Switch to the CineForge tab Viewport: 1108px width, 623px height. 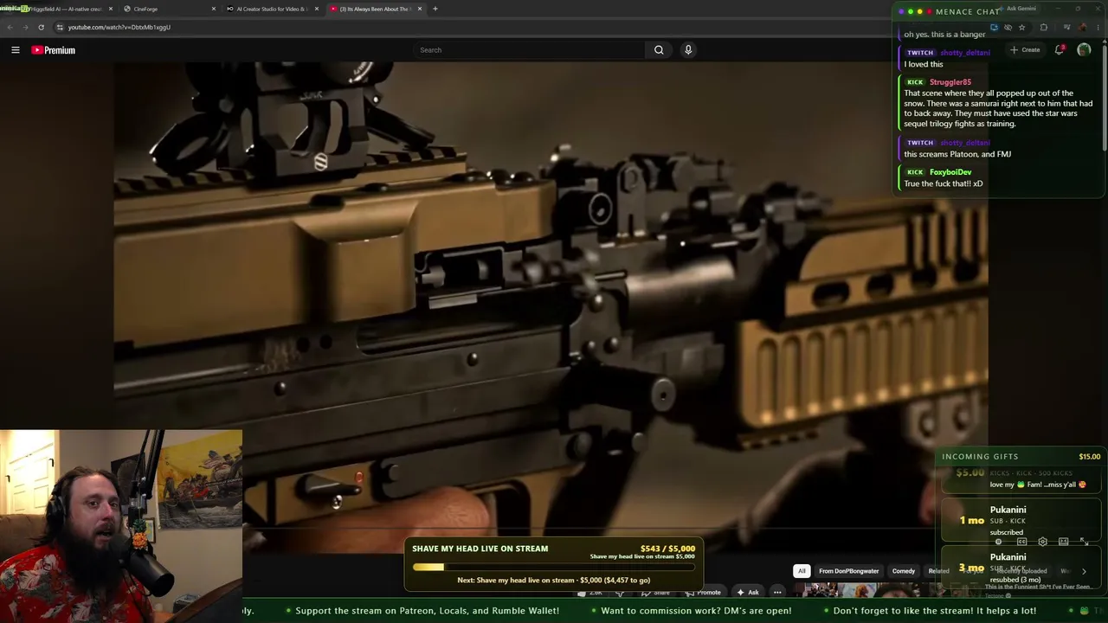click(x=168, y=9)
